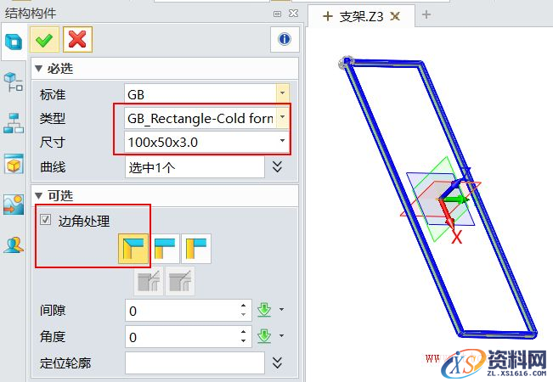Collapse the 可选 section

click(38, 195)
